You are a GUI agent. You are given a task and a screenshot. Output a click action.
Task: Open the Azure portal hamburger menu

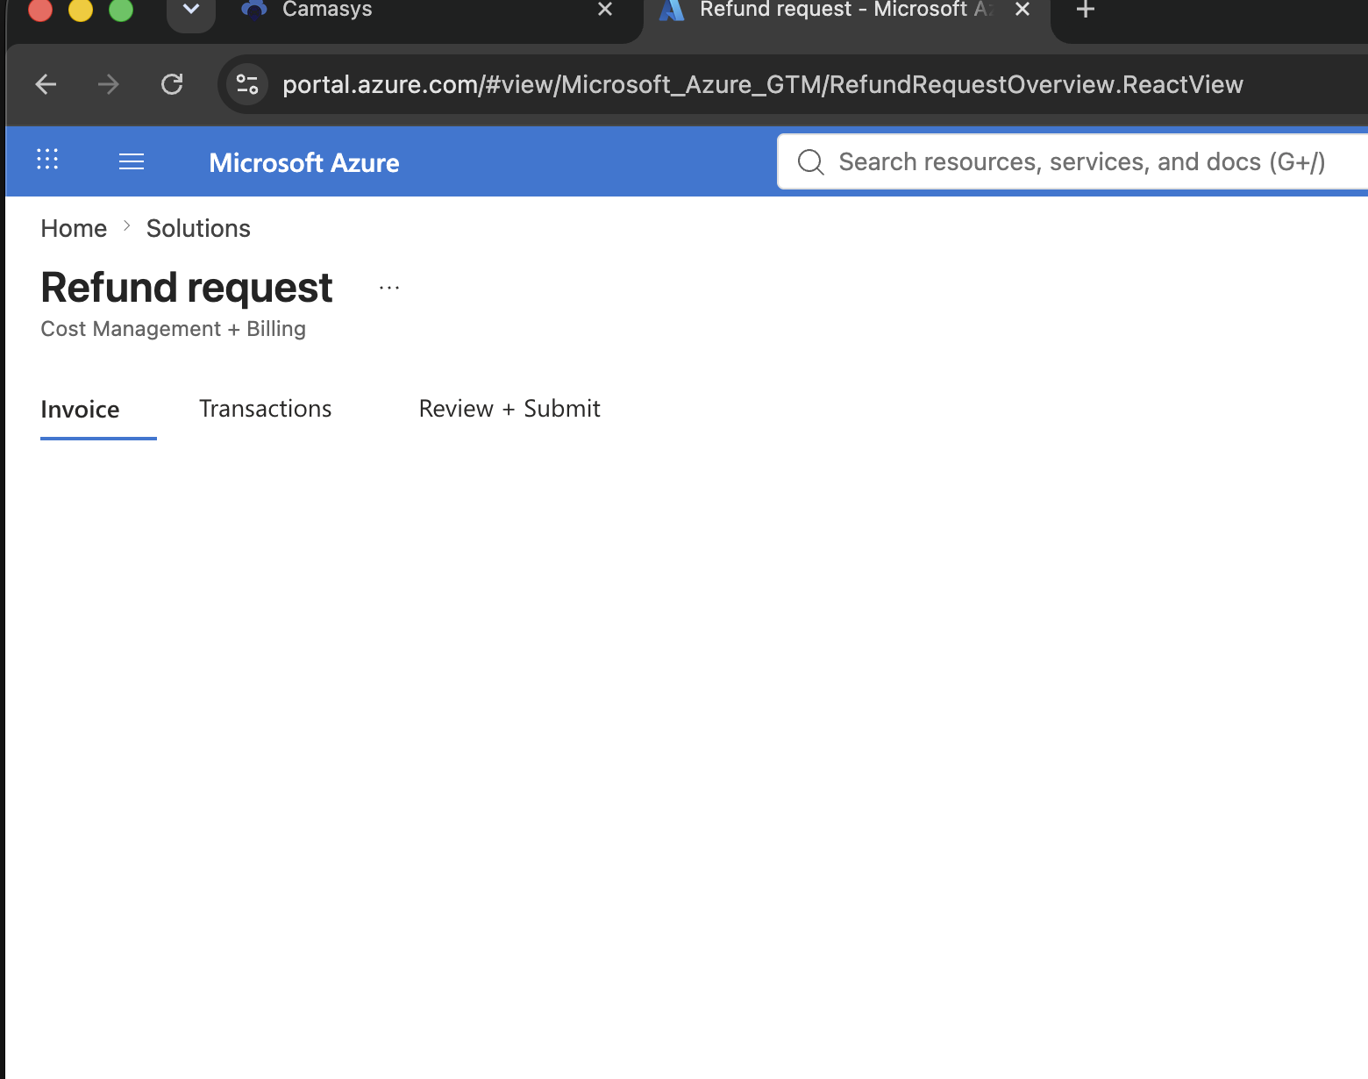tap(132, 161)
